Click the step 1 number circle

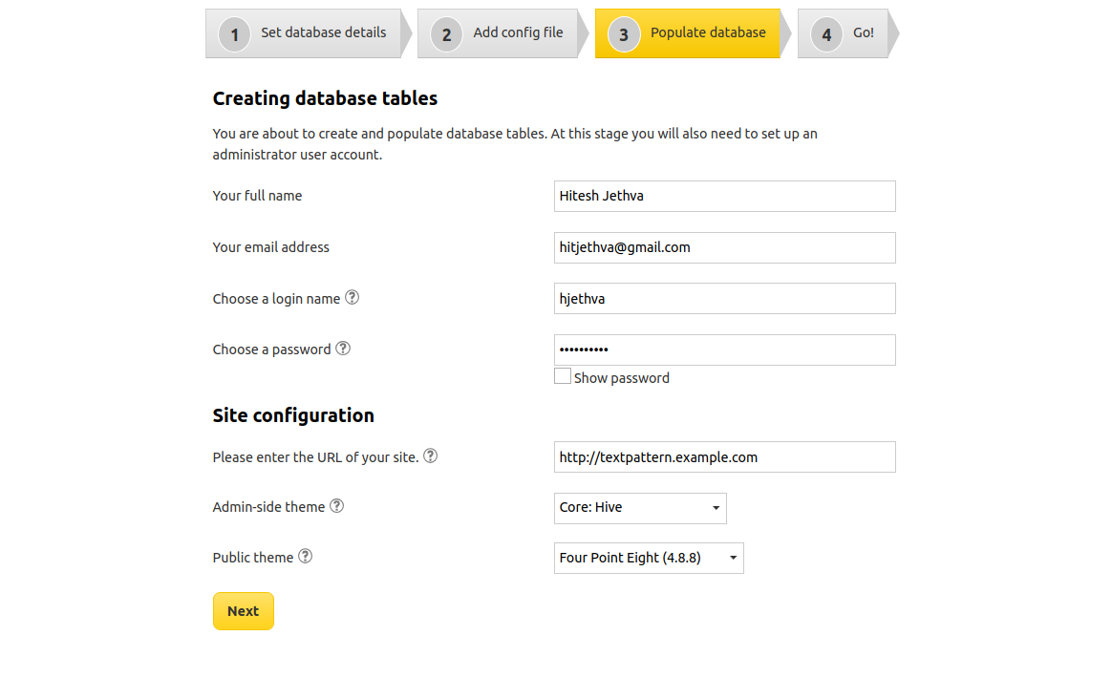point(234,34)
